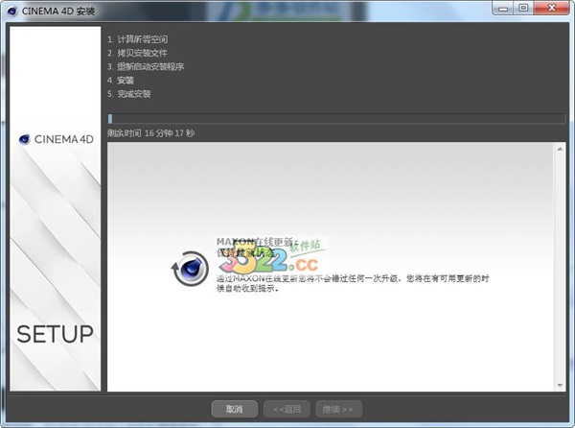Click the remaining time 16 分钟 17 秒 text
The image size is (575, 428).
point(151,132)
